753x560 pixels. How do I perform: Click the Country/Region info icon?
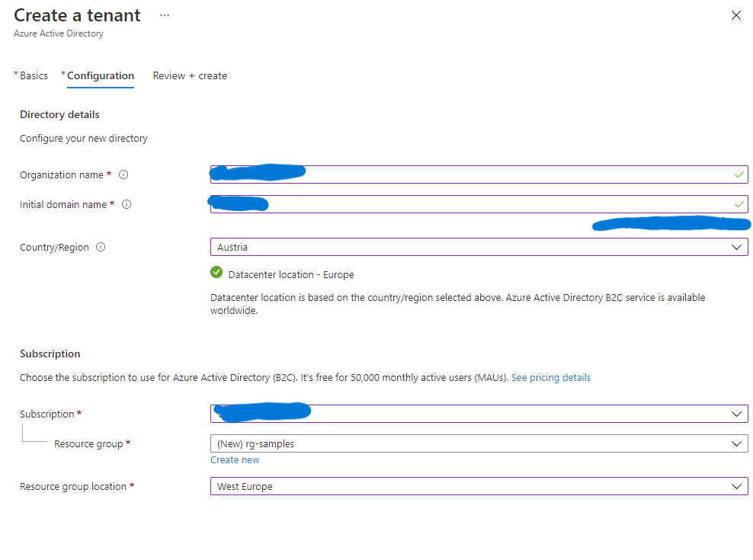[101, 247]
